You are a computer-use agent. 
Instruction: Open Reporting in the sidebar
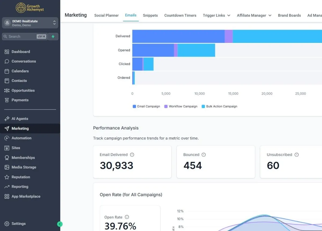click(x=30, y=187)
